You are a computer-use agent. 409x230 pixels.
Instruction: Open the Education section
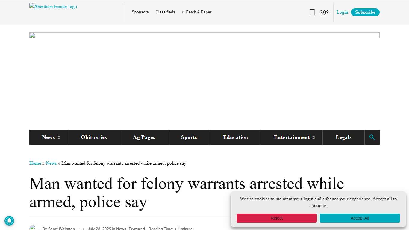point(235,137)
